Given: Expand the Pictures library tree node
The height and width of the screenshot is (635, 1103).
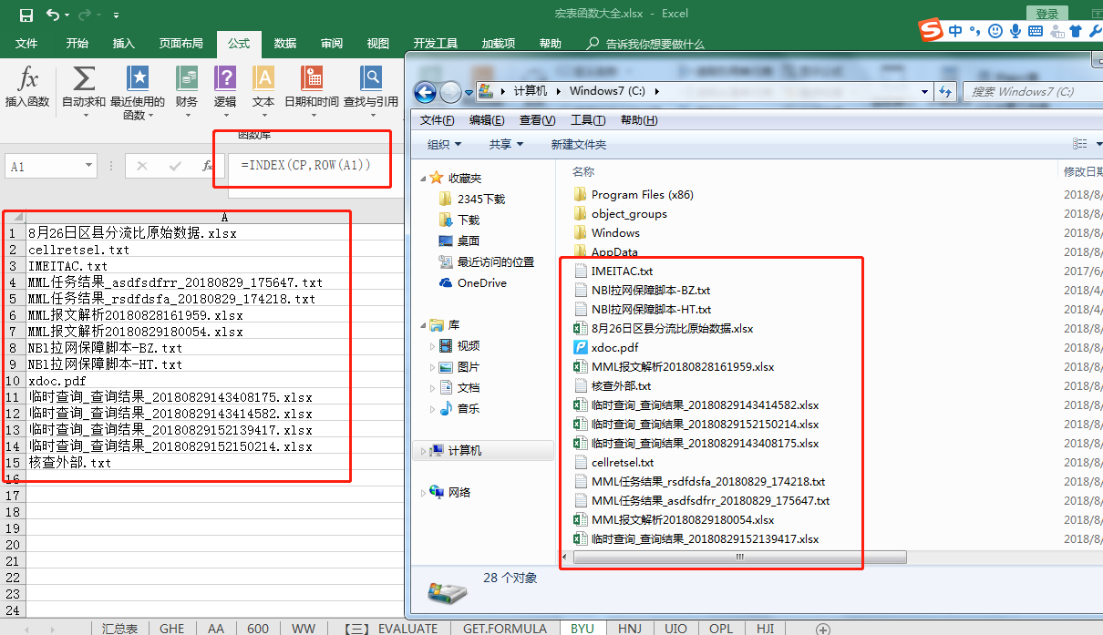Looking at the screenshot, I should point(432,367).
